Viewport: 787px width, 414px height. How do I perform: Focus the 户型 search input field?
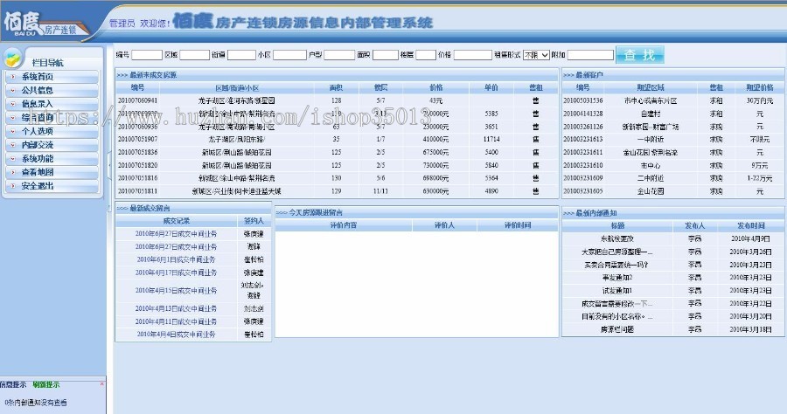click(339, 55)
